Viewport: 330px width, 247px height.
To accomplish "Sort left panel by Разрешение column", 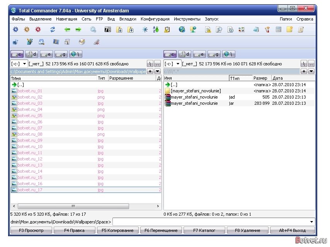I will 132,78.
